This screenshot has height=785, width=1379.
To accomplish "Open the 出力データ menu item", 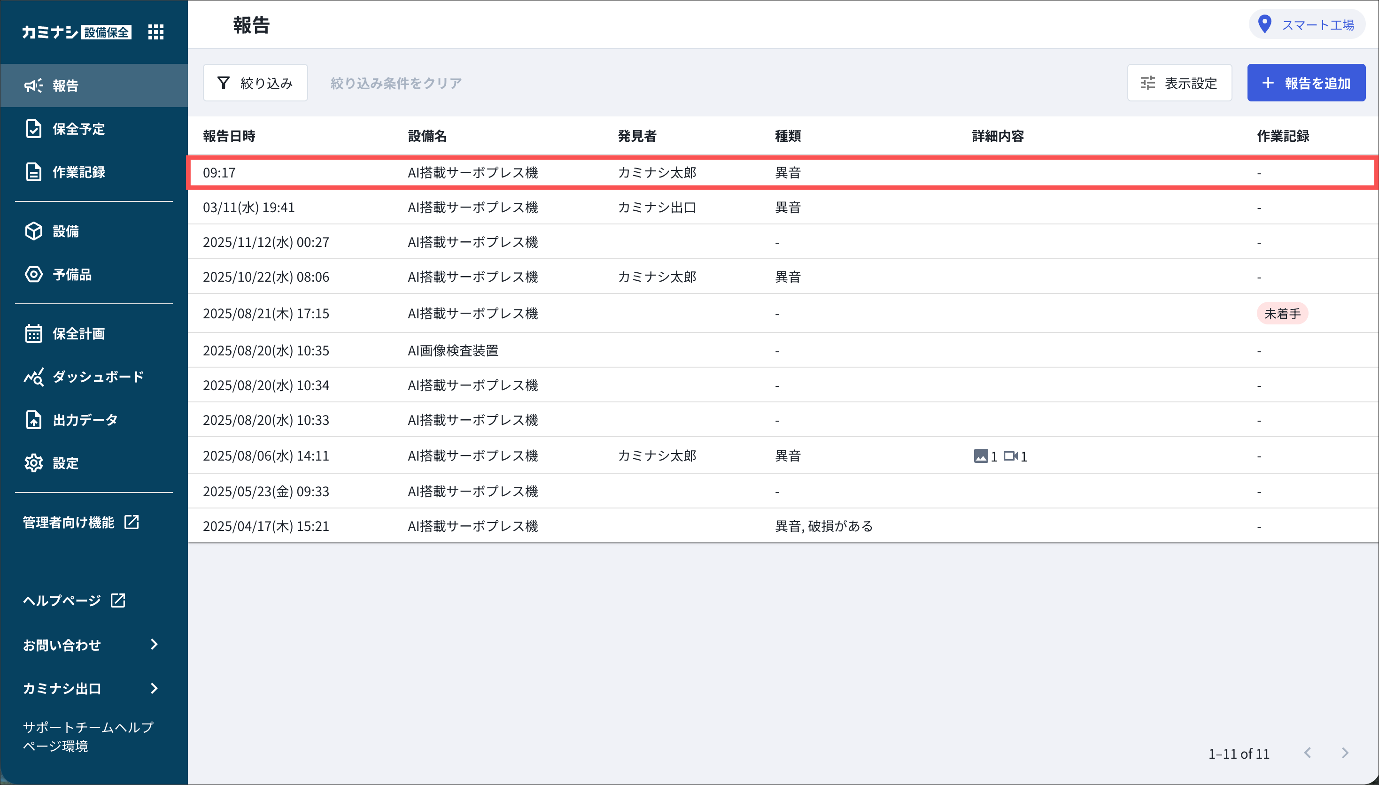I will [x=85, y=420].
